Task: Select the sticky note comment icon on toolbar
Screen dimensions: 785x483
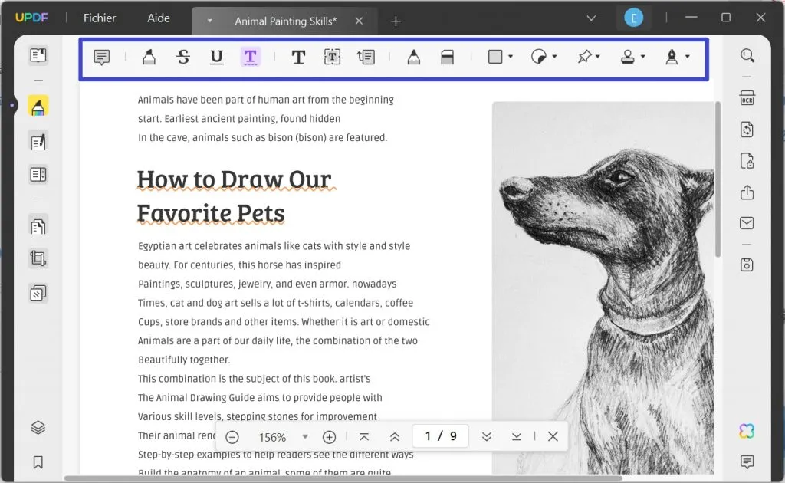Action: (x=100, y=56)
